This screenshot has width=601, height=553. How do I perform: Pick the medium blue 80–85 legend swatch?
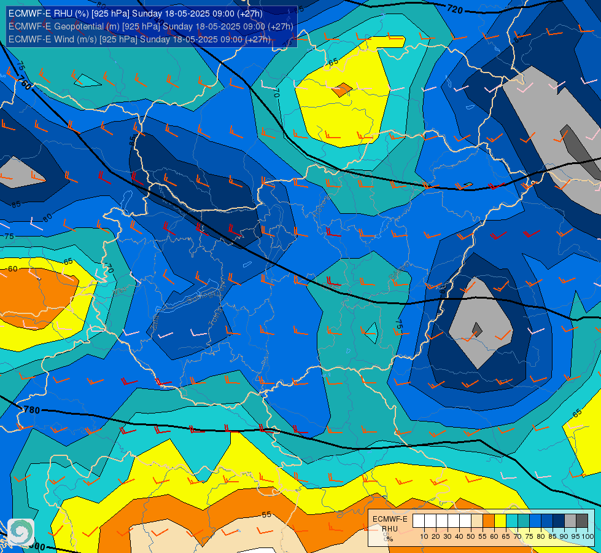coord(547,520)
